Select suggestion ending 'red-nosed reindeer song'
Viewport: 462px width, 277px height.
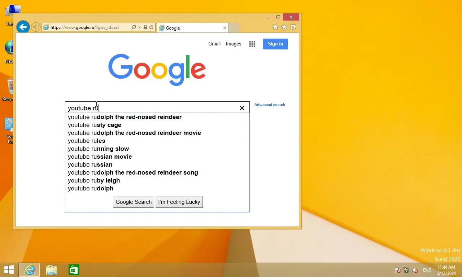pos(157,172)
